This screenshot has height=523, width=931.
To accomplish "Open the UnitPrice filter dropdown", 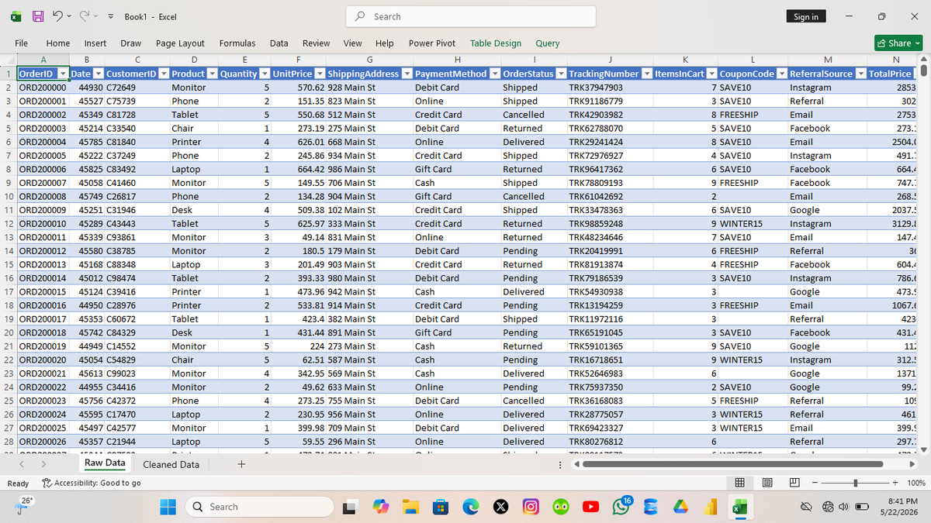I will [319, 74].
